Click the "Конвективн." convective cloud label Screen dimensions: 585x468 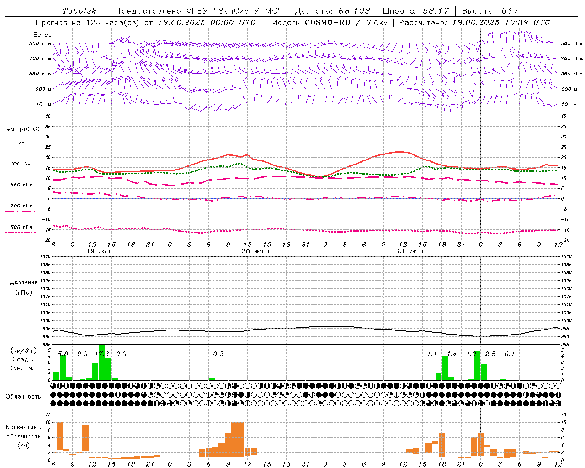click(23, 427)
